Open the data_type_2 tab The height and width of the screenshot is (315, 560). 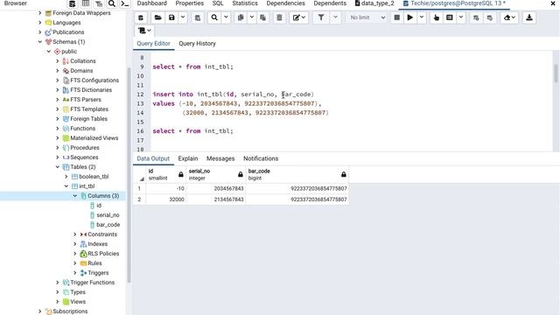tap(374, 3)
